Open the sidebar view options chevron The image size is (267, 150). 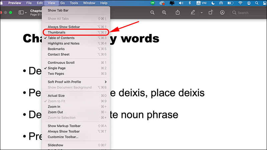click(x=26, y=13)
